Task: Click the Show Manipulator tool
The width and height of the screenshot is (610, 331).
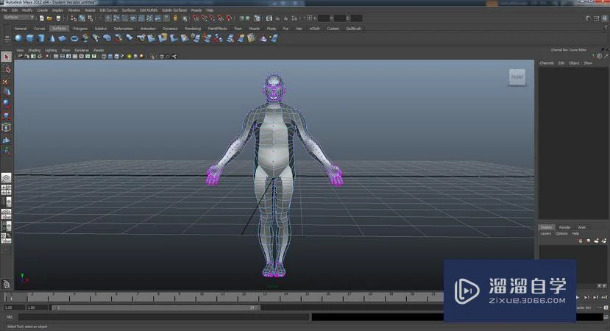Action: coord(6,150)
